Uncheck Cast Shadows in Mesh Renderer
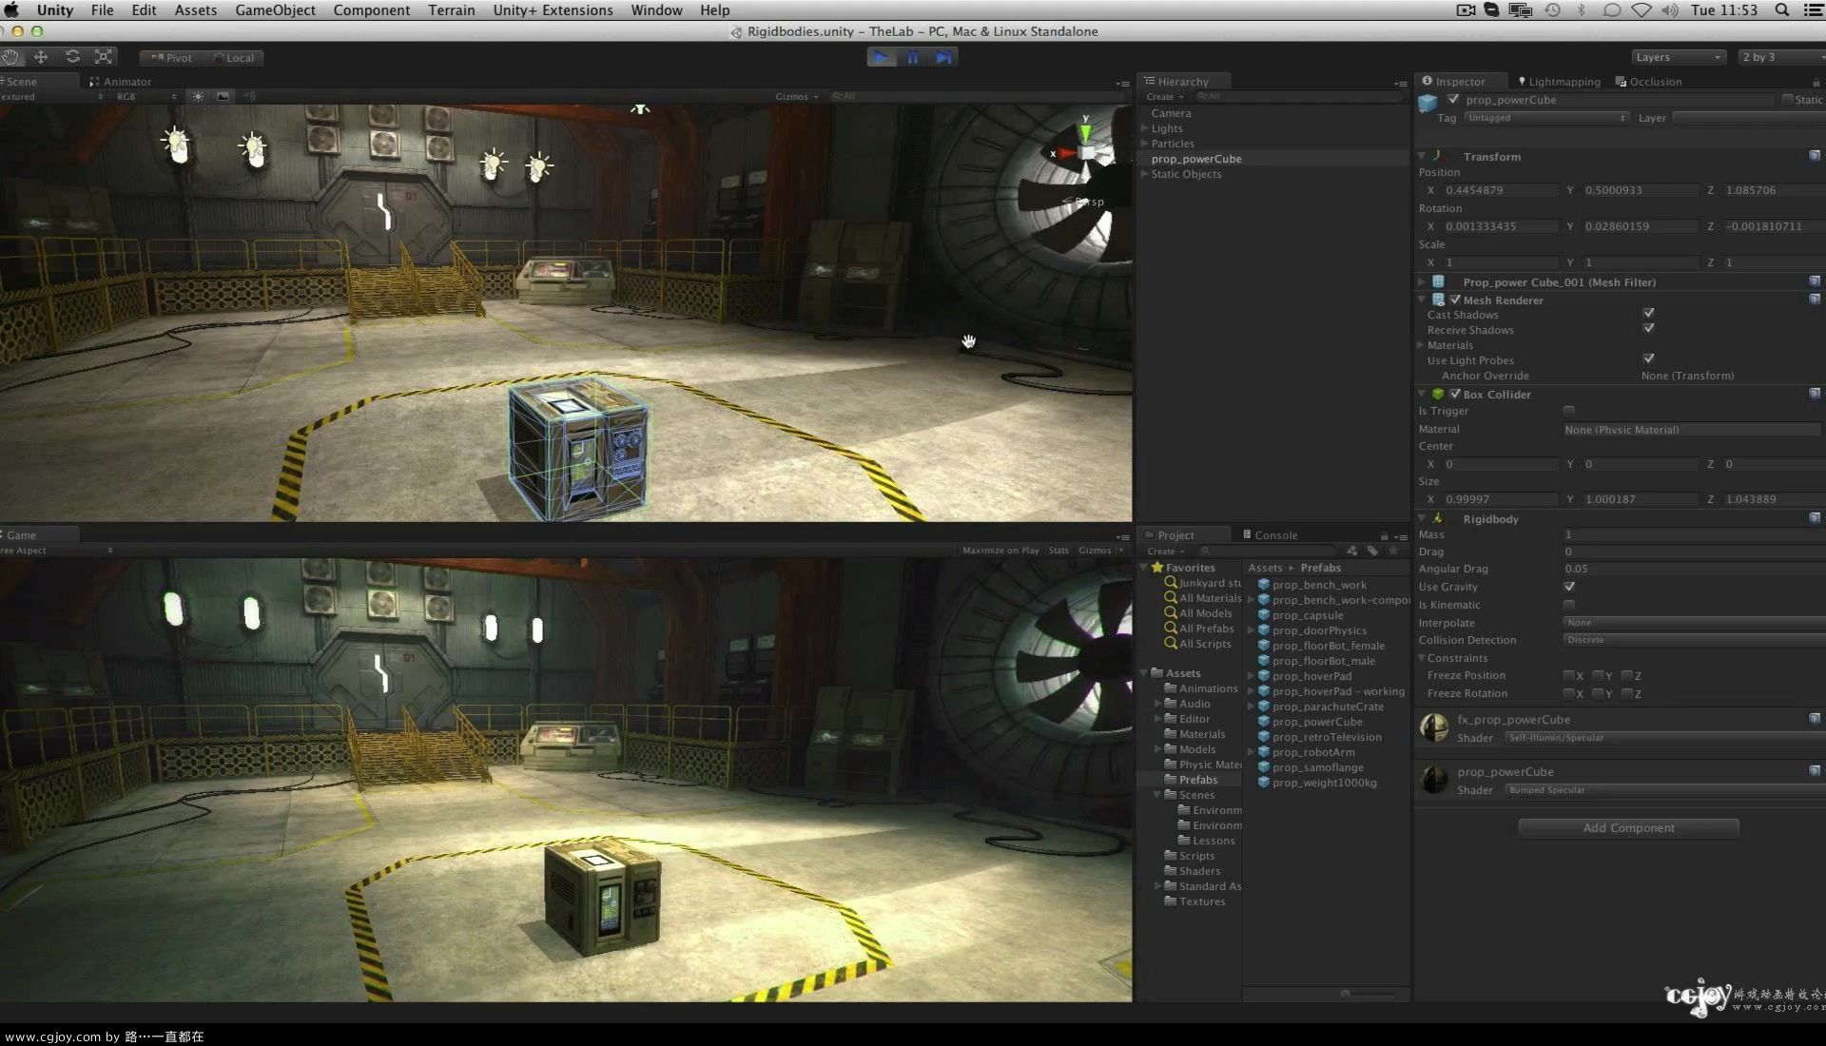The height and width of the screenshot is (1046, 1826). coord(1649,312)
